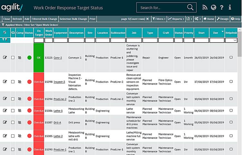This screenshot has height=155, width=242.
Task: Click the magnifier search icon
Action: click(191, 7)
